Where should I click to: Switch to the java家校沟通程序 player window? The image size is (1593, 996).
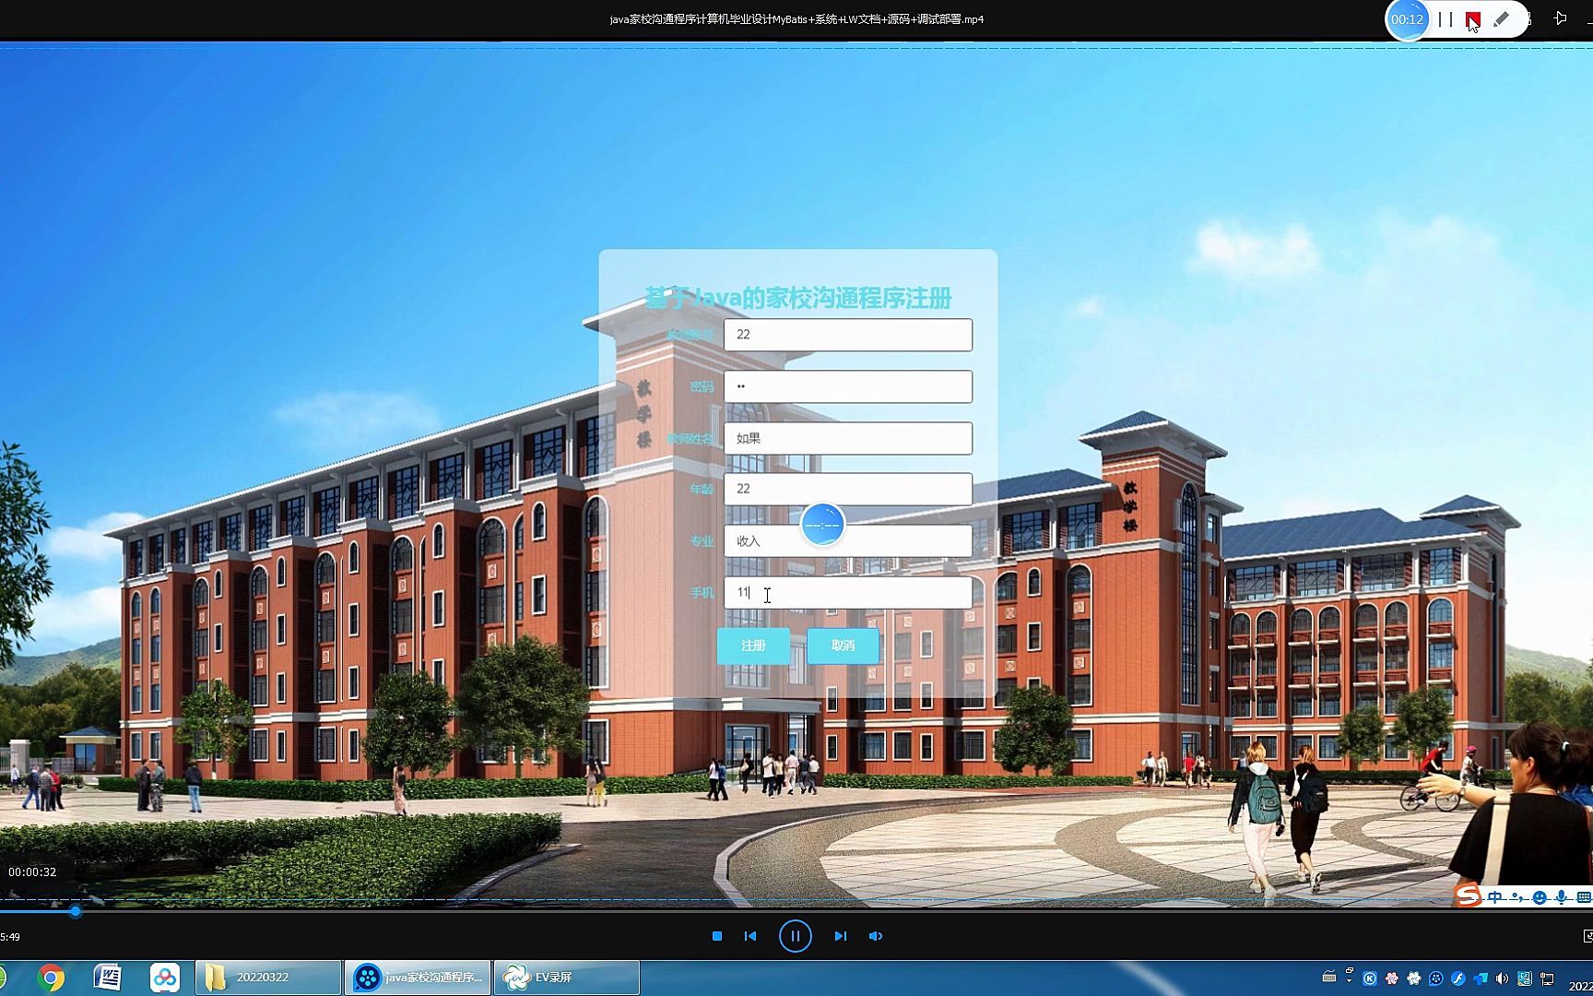point(418,978)
